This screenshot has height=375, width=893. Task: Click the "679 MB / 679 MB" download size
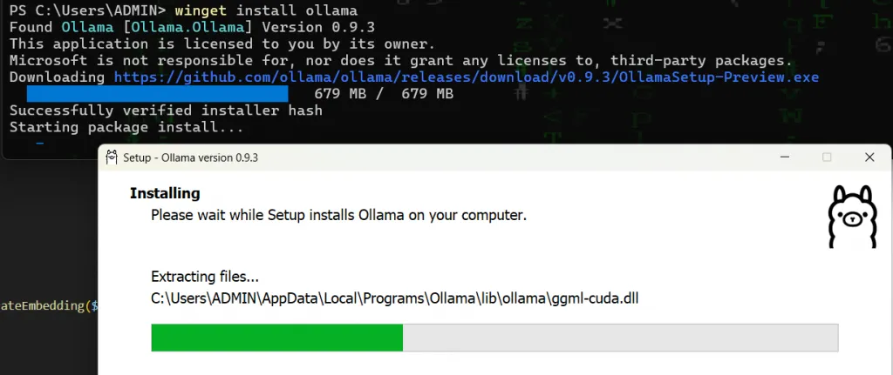[384, 94]
